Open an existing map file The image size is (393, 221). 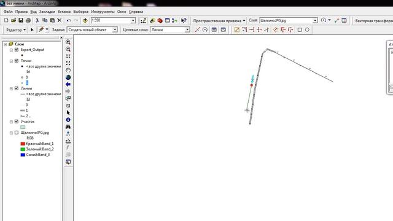14,20
